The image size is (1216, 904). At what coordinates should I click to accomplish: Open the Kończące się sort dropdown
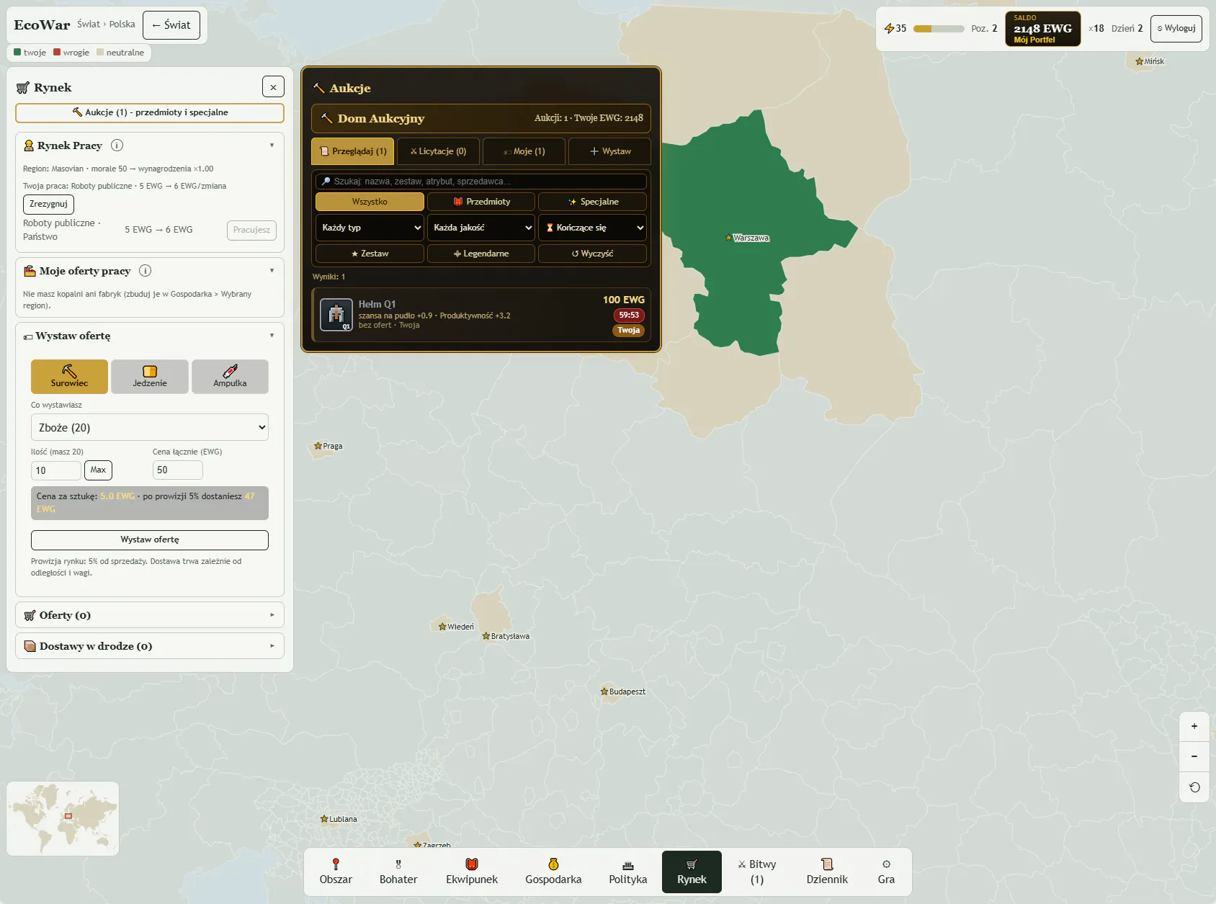click(x=592, y=228)
